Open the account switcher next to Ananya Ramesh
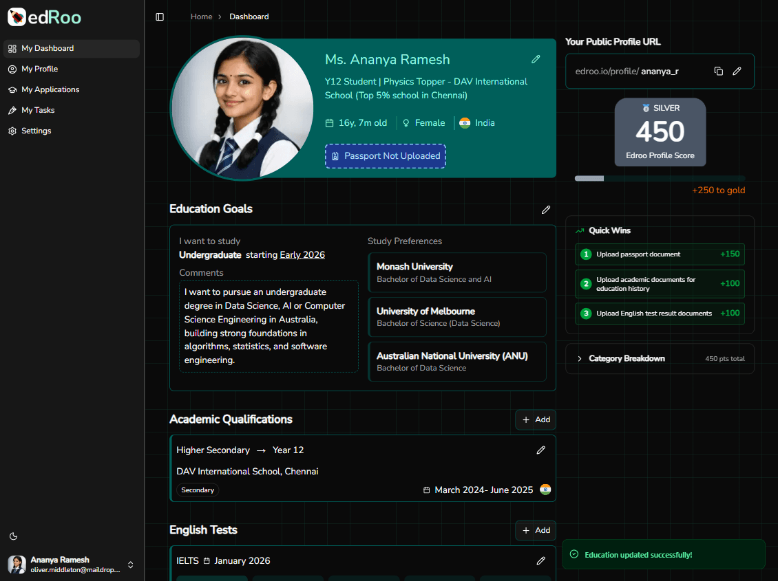This screenshot has width=778, height=581. (130, 564)
